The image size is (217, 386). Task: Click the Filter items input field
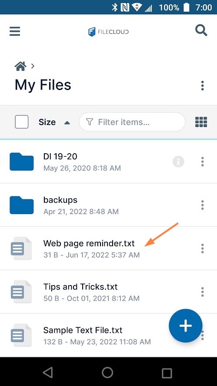[x=132, y=122]
